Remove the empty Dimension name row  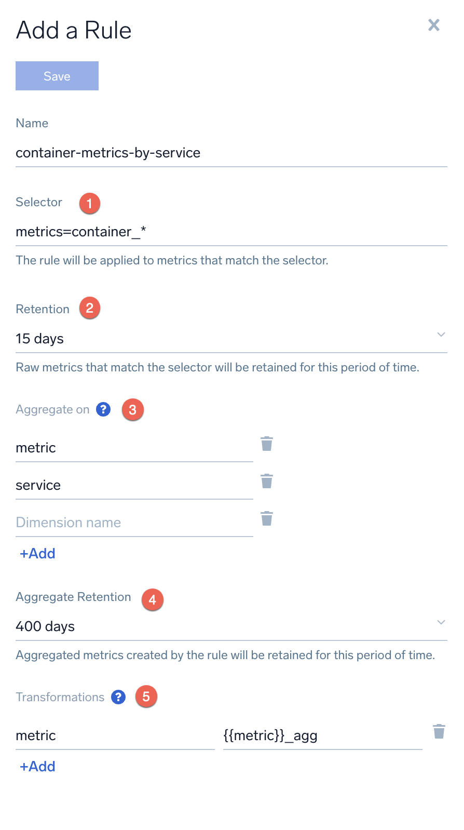point(267,519)
